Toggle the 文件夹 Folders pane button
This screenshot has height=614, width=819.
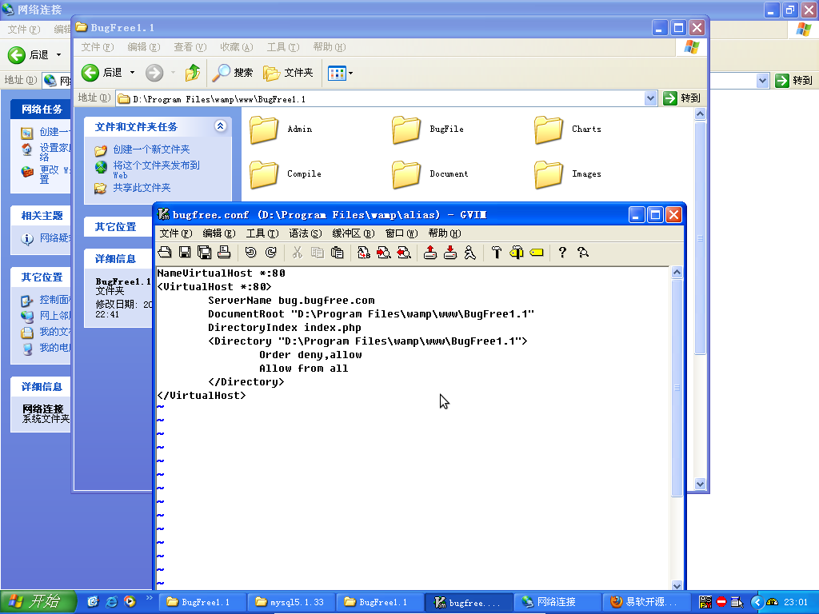pyautogui.click(x=288, y=73)
